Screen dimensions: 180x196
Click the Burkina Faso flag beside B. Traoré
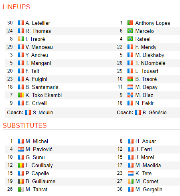point(130,79)
